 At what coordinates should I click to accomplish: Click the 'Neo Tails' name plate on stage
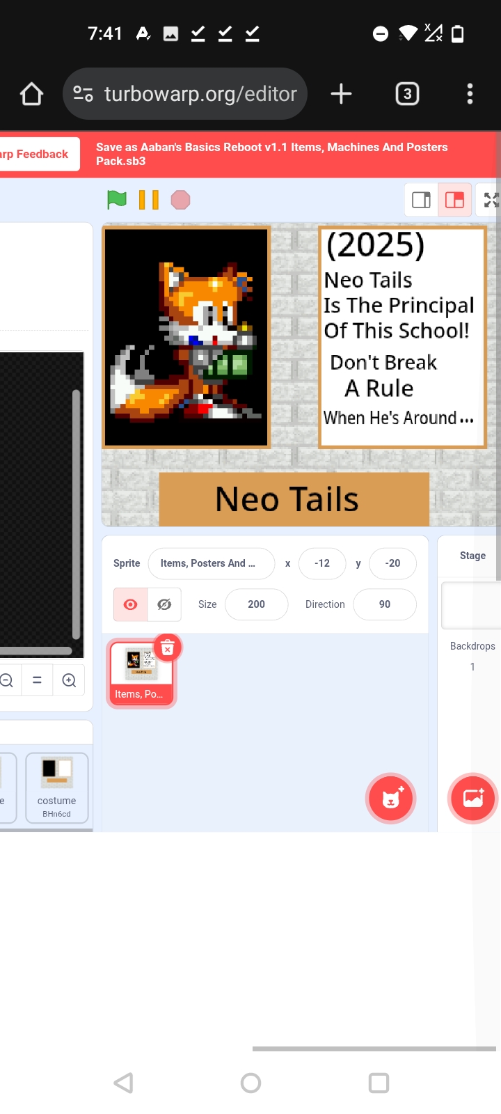(x=294, y=499)
